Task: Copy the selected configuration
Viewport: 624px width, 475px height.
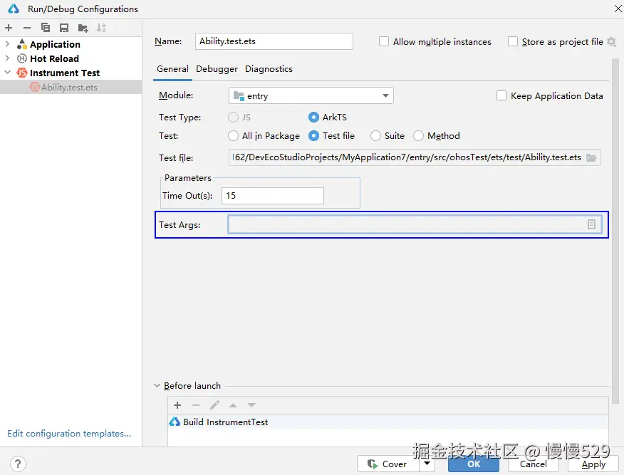Action: pyautogui.click(x=46, y=28)
